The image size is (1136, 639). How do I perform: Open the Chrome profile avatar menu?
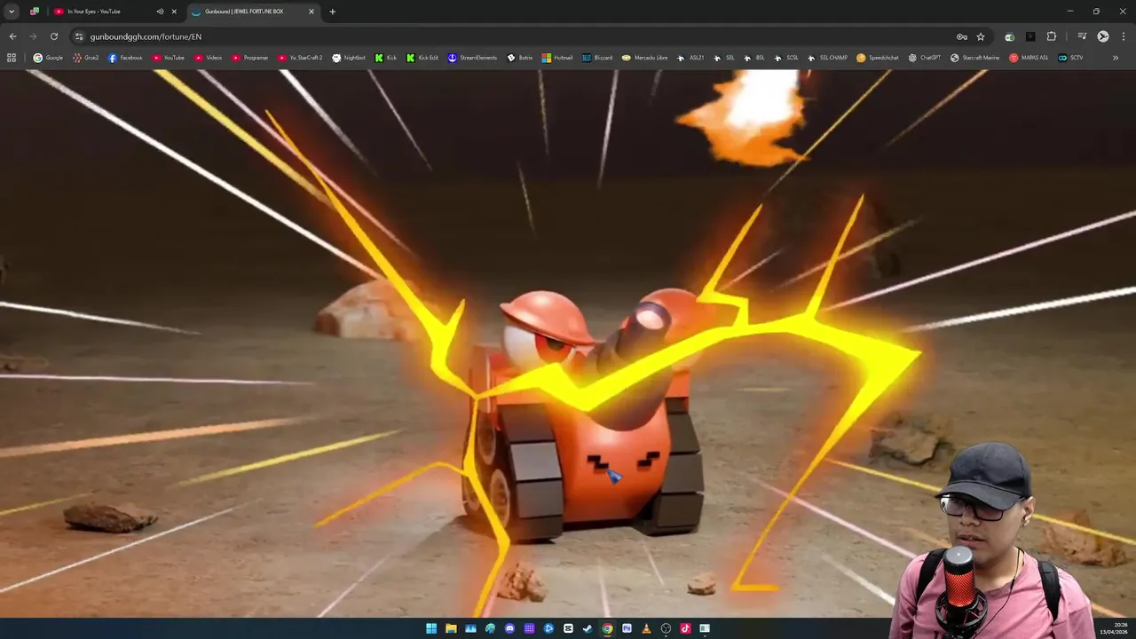click(1103, 36)
